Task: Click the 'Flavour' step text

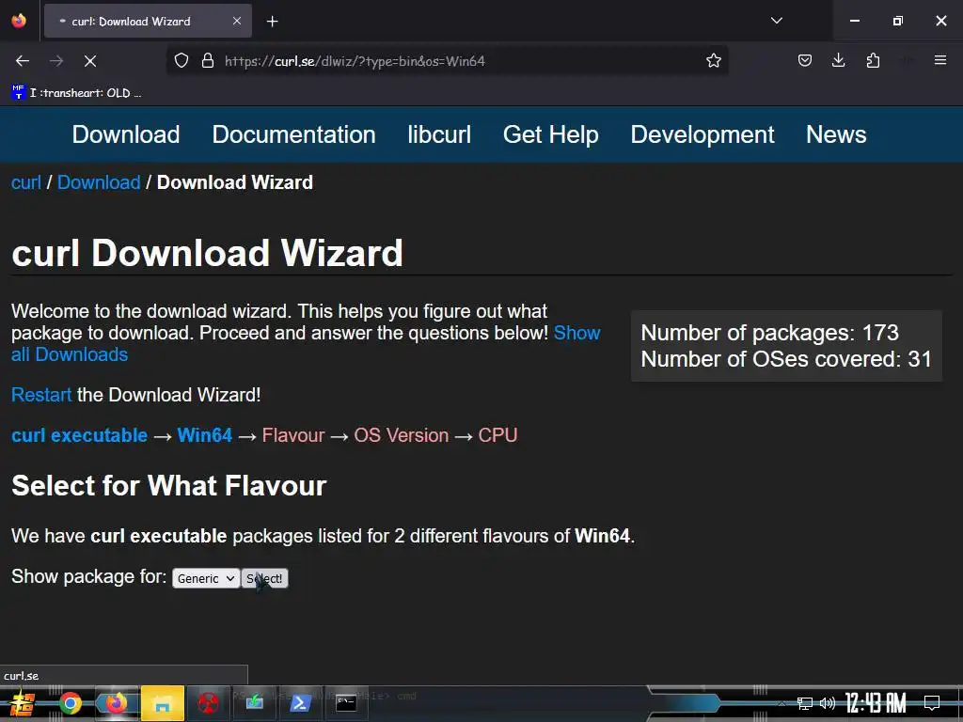Action: point(293,435)
